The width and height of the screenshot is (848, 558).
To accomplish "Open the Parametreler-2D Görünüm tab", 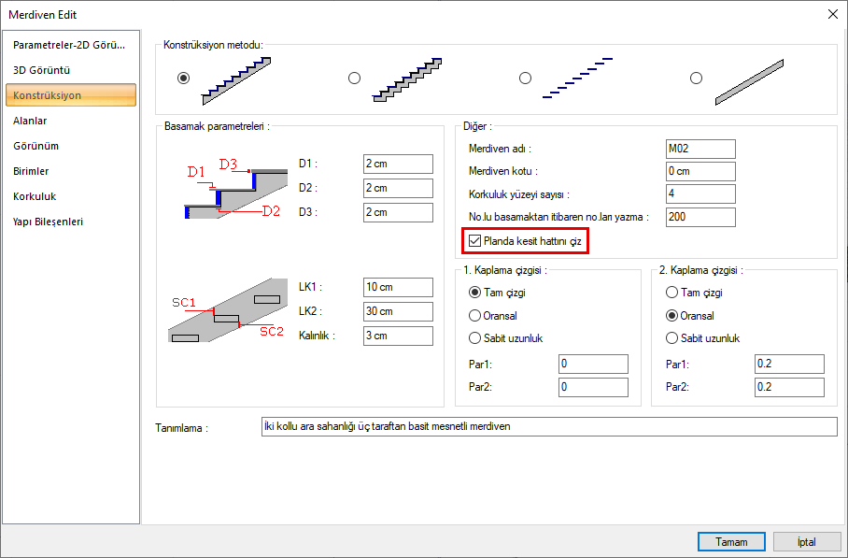I will [71, 45].
